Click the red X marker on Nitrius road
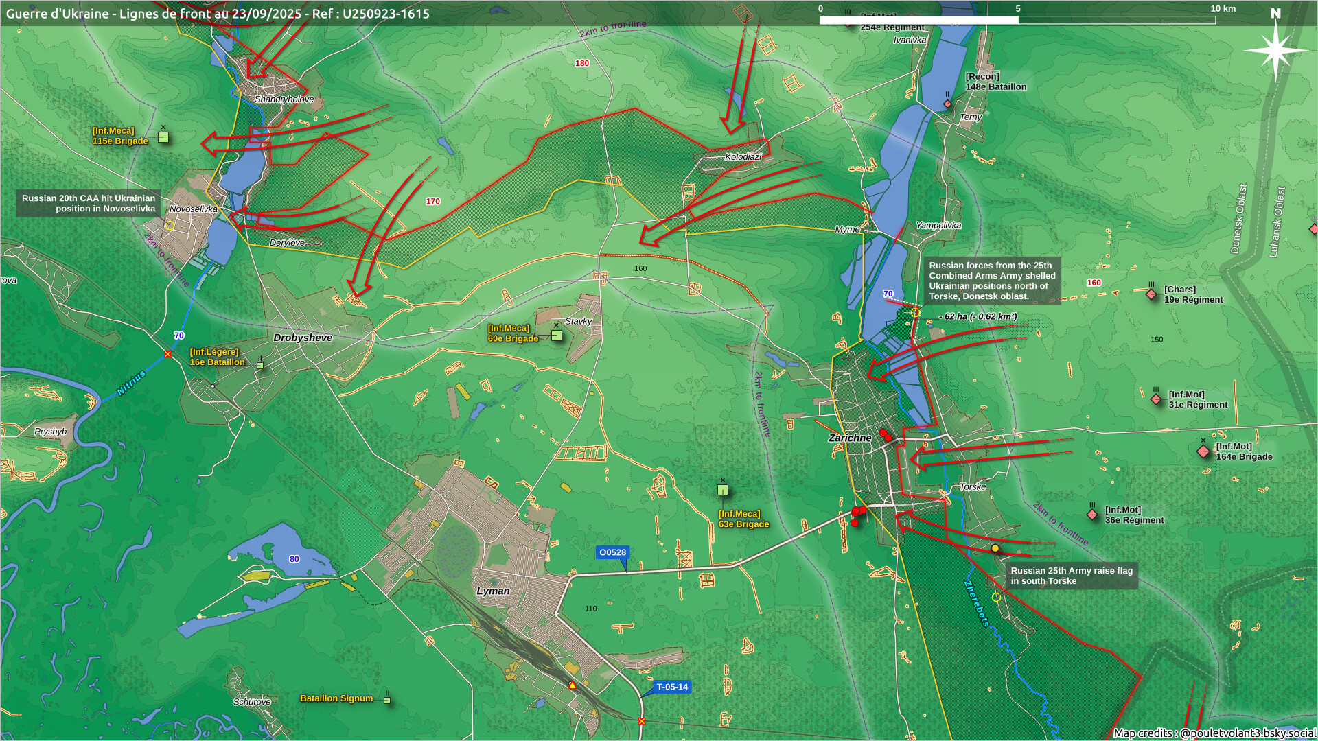The width and height of the screenshot is (1318, 741). pyautogui.click(x=167, y=354)
